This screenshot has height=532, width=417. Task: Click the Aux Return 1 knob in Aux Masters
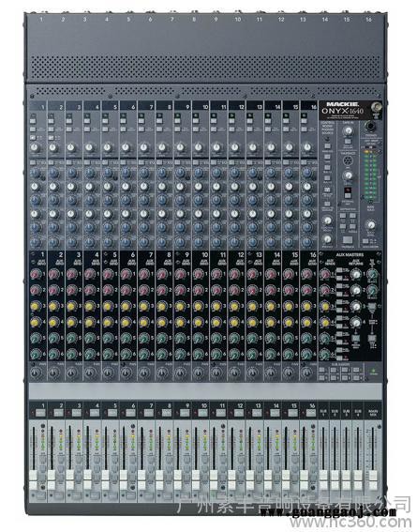coord(356,275)
